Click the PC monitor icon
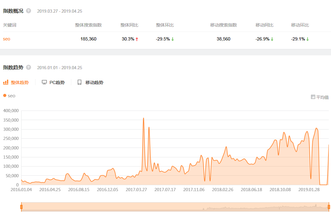Screen dimensions: 331x218 45,82
